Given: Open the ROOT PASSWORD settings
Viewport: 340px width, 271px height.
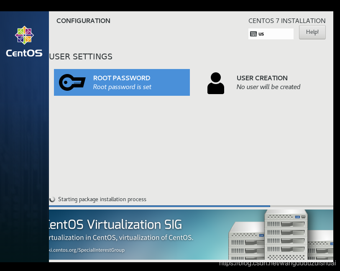Looking at the screenshot, I should point(122,82).
